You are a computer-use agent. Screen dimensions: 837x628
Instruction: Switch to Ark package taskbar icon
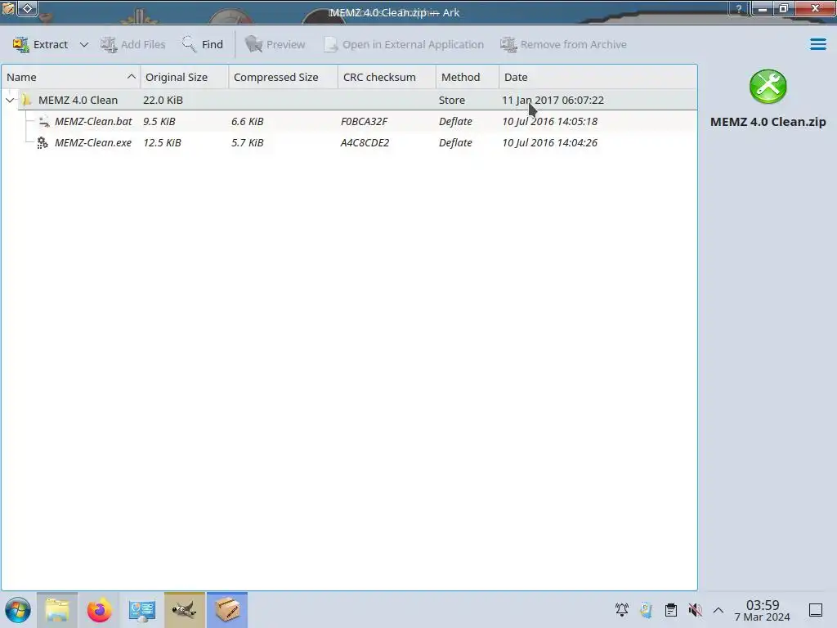pos(227,610)
